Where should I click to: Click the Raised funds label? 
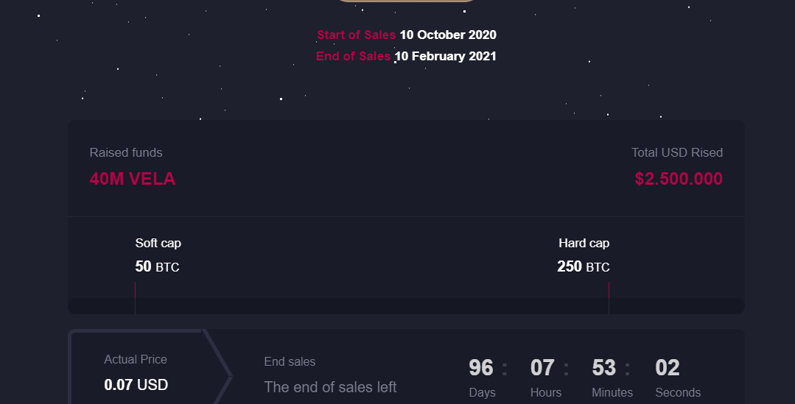tap(126, 152)
